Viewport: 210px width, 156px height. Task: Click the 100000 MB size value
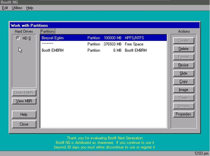[x=113, y=38]
